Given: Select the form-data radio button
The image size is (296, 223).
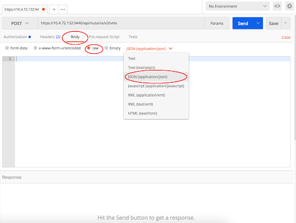Looking at the screenshot, I should tap(7, 48).
